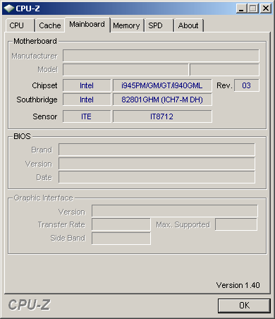
Task: Click the Chipset label
Action: coord(44,85)
